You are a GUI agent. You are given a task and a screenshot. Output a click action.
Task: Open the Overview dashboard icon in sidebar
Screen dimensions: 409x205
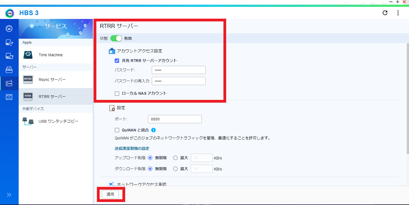point(9,29)
